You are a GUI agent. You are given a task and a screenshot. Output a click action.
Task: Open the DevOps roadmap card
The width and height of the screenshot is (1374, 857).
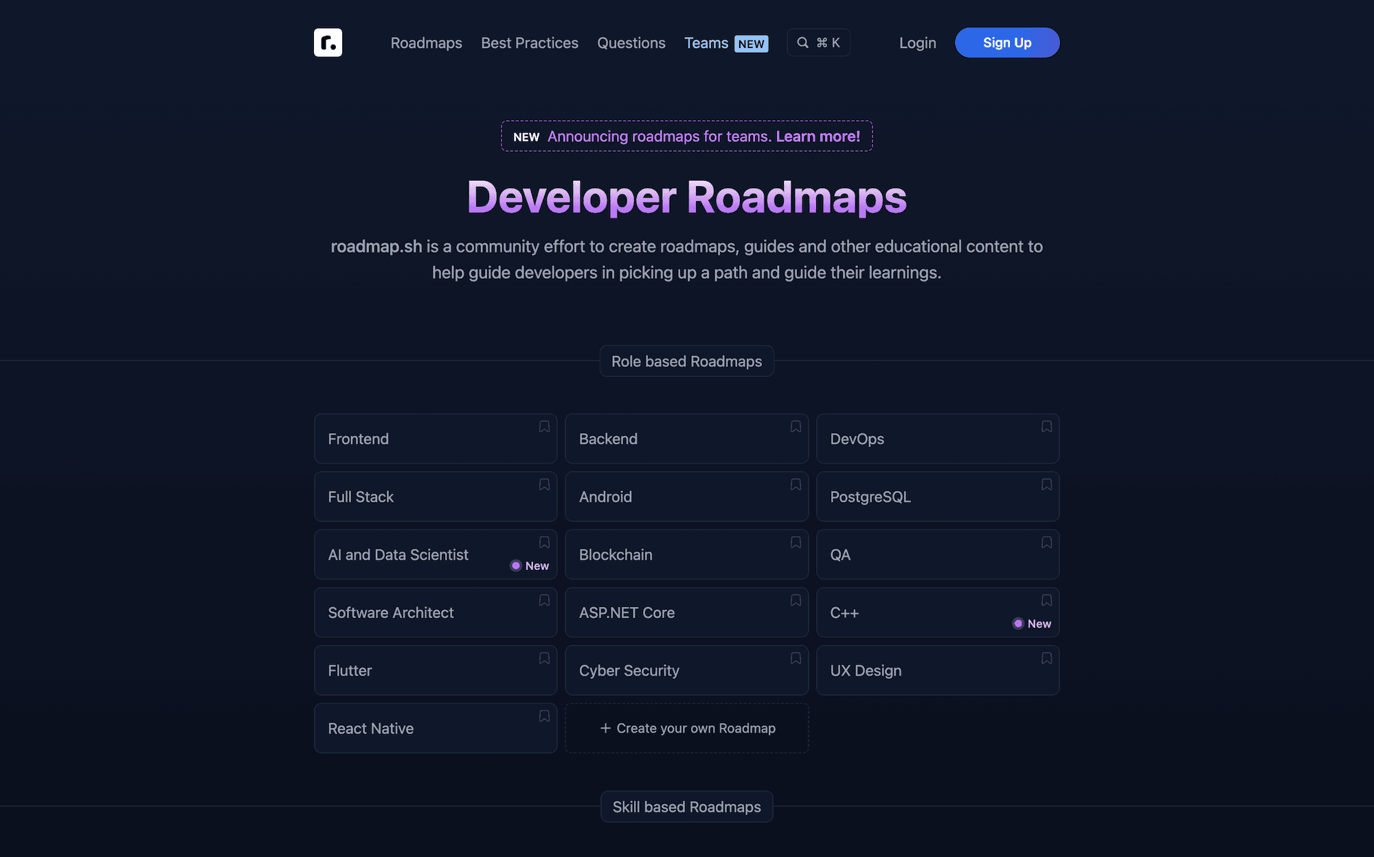coord(938,439)
